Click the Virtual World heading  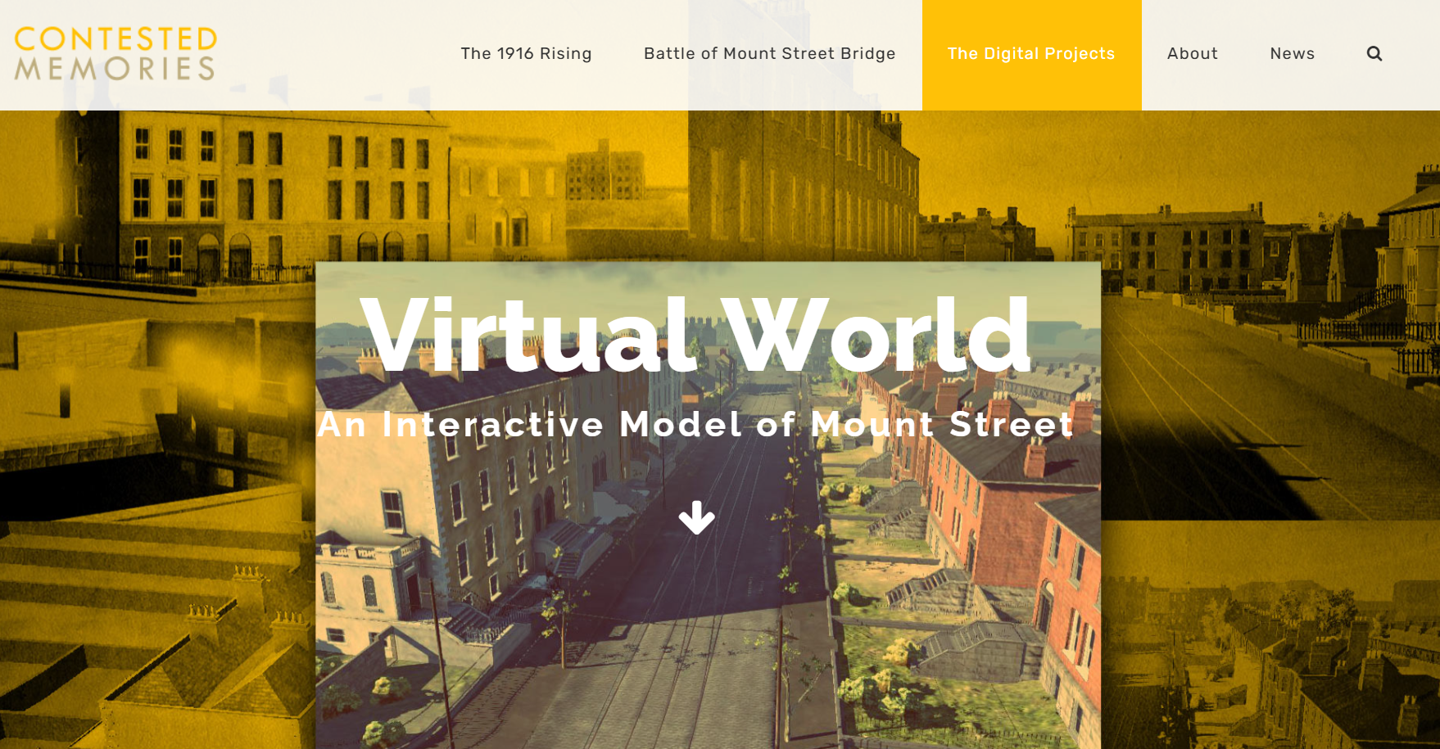tap(695, 336)
